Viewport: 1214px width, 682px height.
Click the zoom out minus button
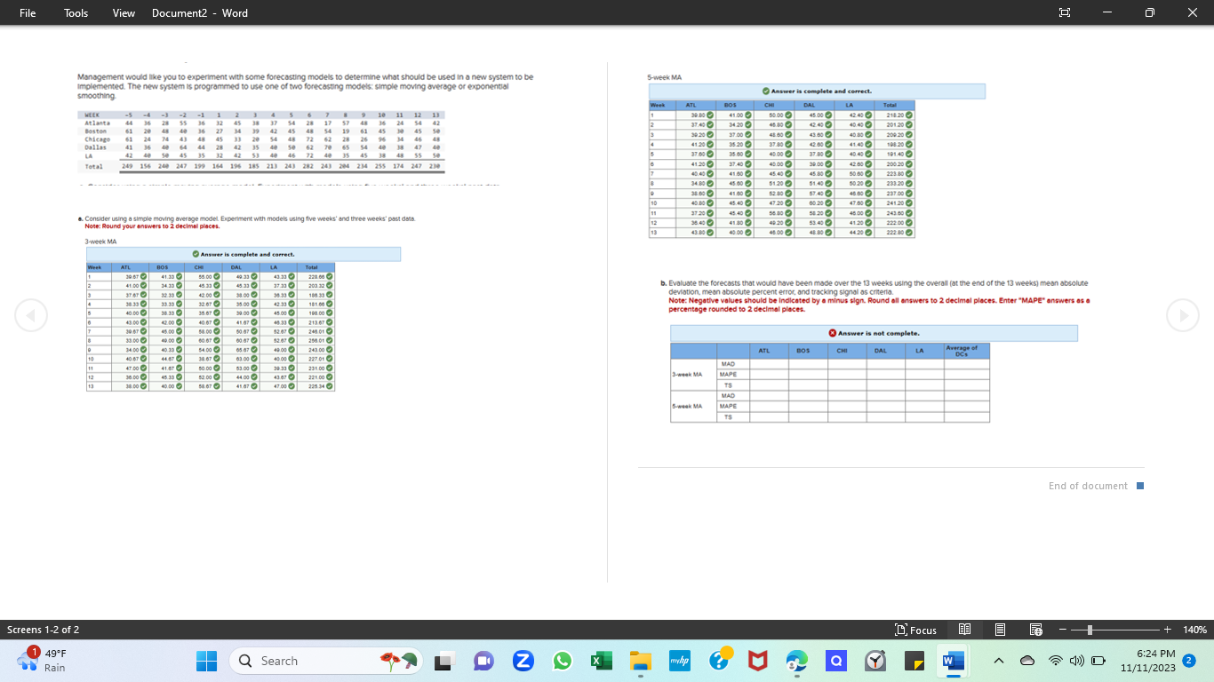pos(1062,630)
